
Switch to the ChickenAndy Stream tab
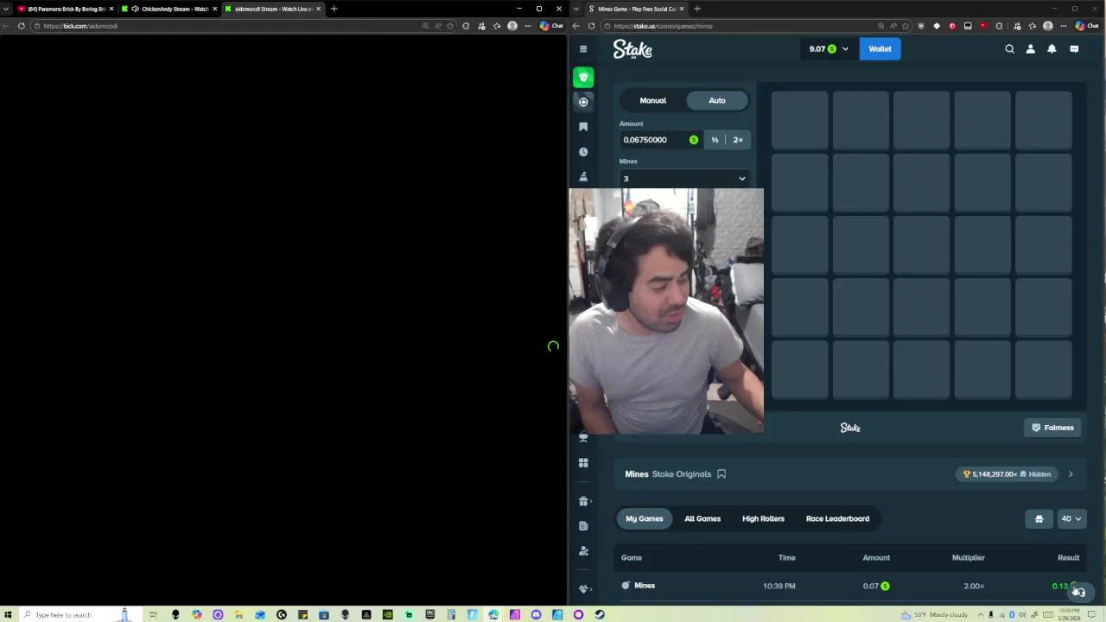[x=168, y=9]
